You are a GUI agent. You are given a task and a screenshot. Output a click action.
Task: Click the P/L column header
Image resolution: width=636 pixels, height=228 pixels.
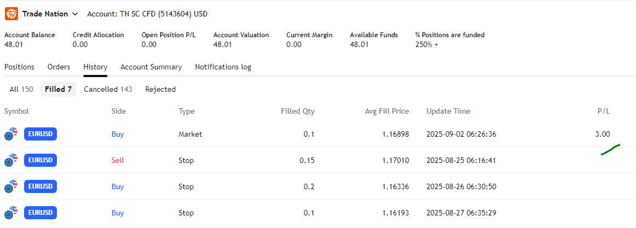pos(603,111)
